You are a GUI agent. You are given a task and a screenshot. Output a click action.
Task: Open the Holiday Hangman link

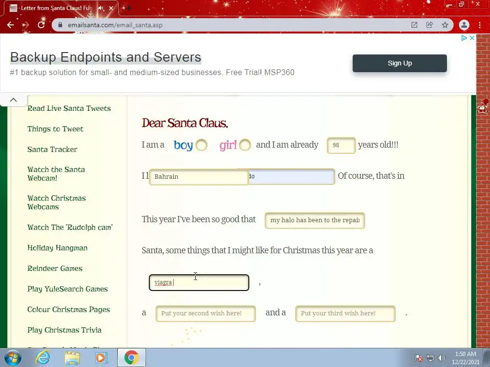coord(57,248)
